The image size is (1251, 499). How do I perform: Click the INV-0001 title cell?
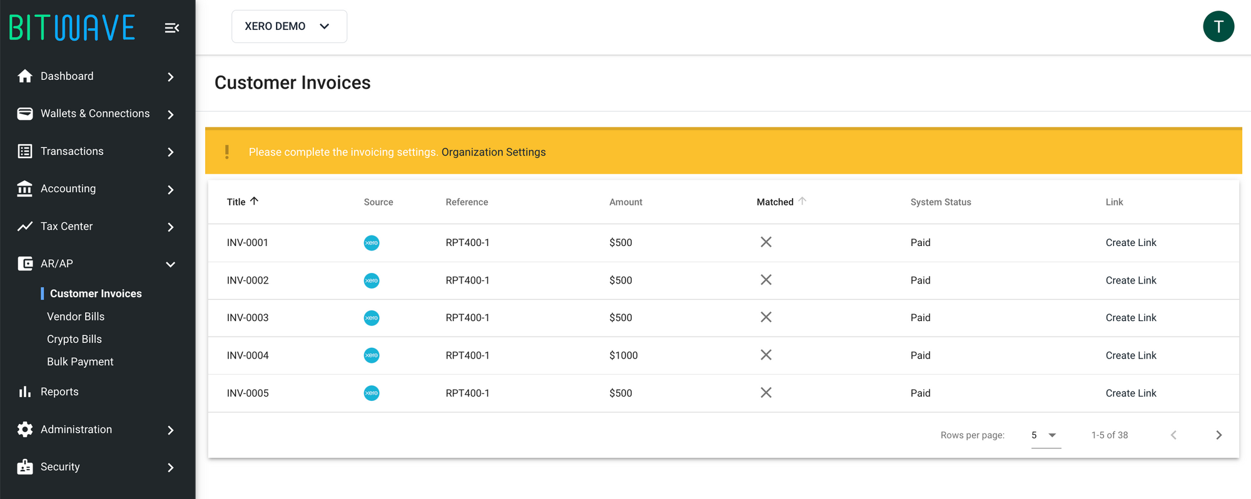click(x=247, y=242)
